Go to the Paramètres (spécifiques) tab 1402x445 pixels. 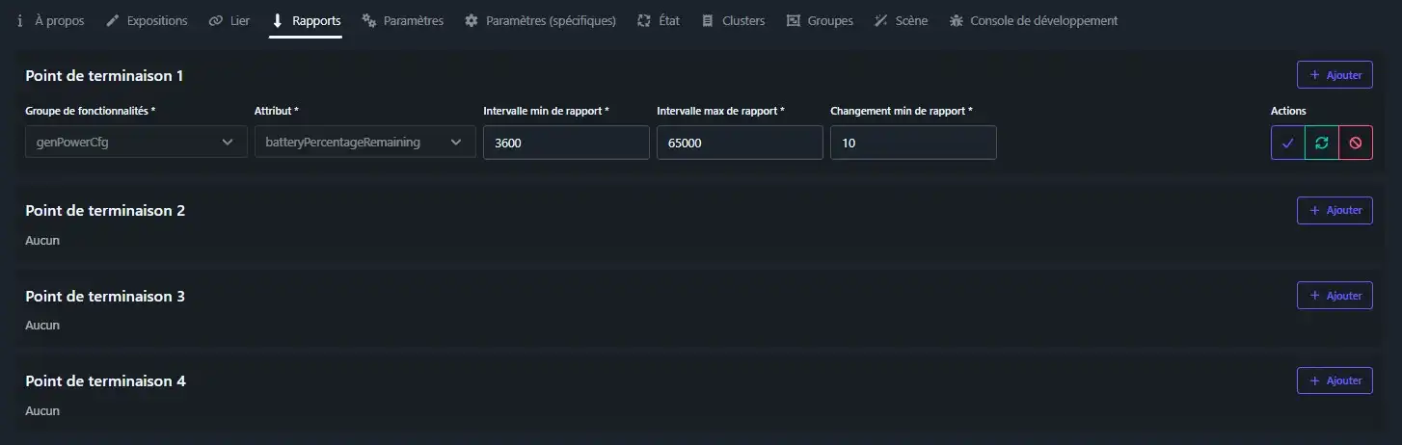(x=540, y=20)
